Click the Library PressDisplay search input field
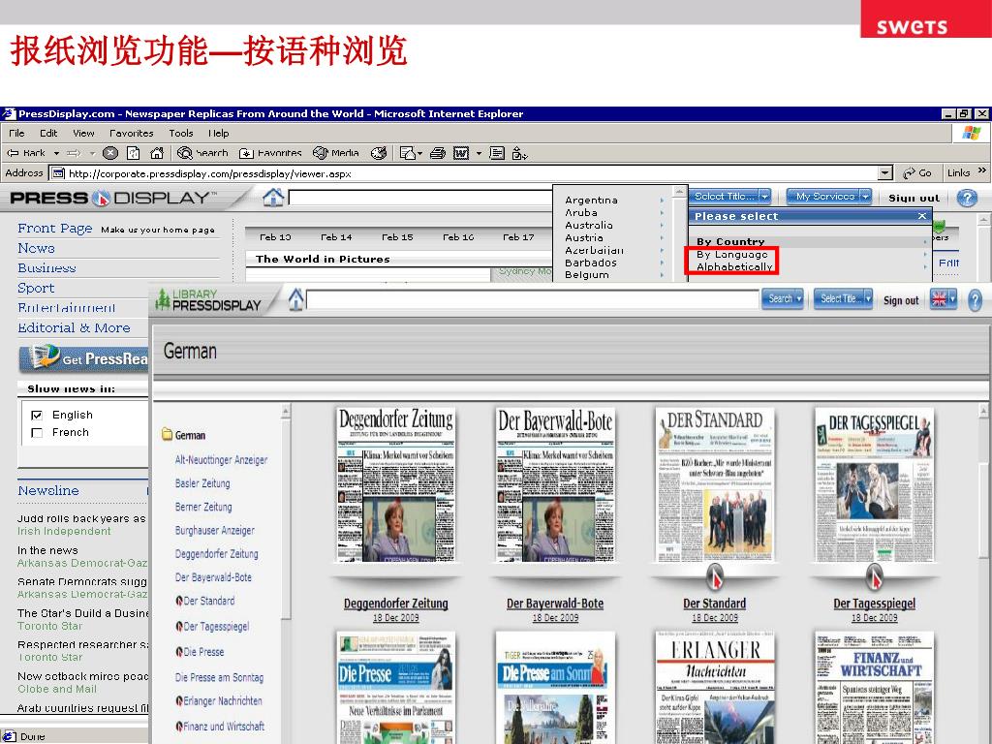 click(533, 299)
